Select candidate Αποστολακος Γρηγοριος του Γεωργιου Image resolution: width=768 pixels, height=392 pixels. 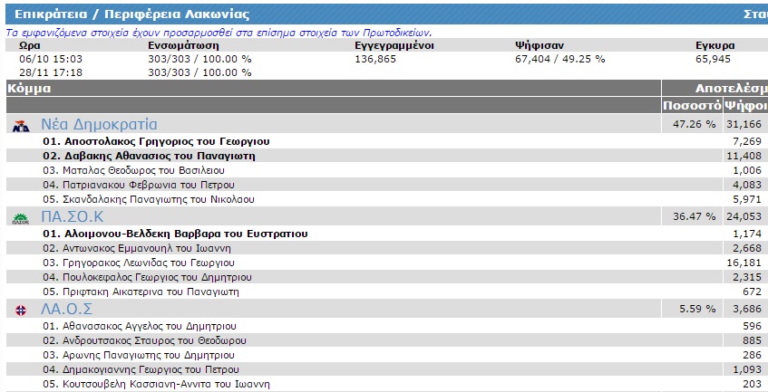[x=156, y=142]
